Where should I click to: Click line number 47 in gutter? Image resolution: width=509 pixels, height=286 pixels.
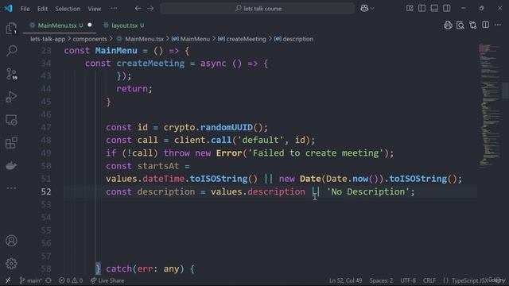pyautogui.click(x=46, y=127)
